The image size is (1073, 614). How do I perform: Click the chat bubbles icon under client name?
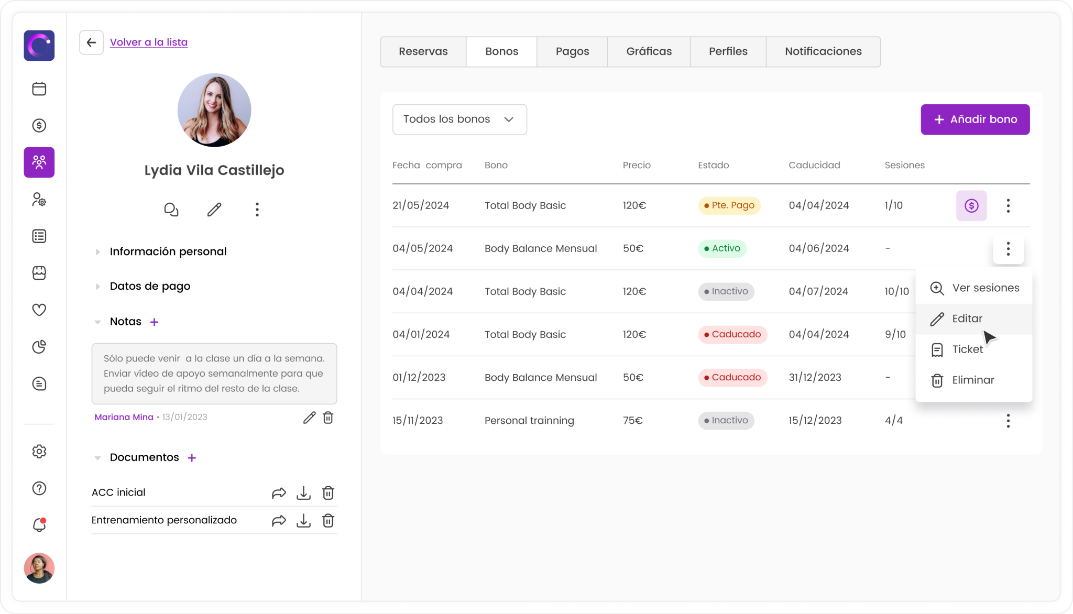(x=171, y=210)
